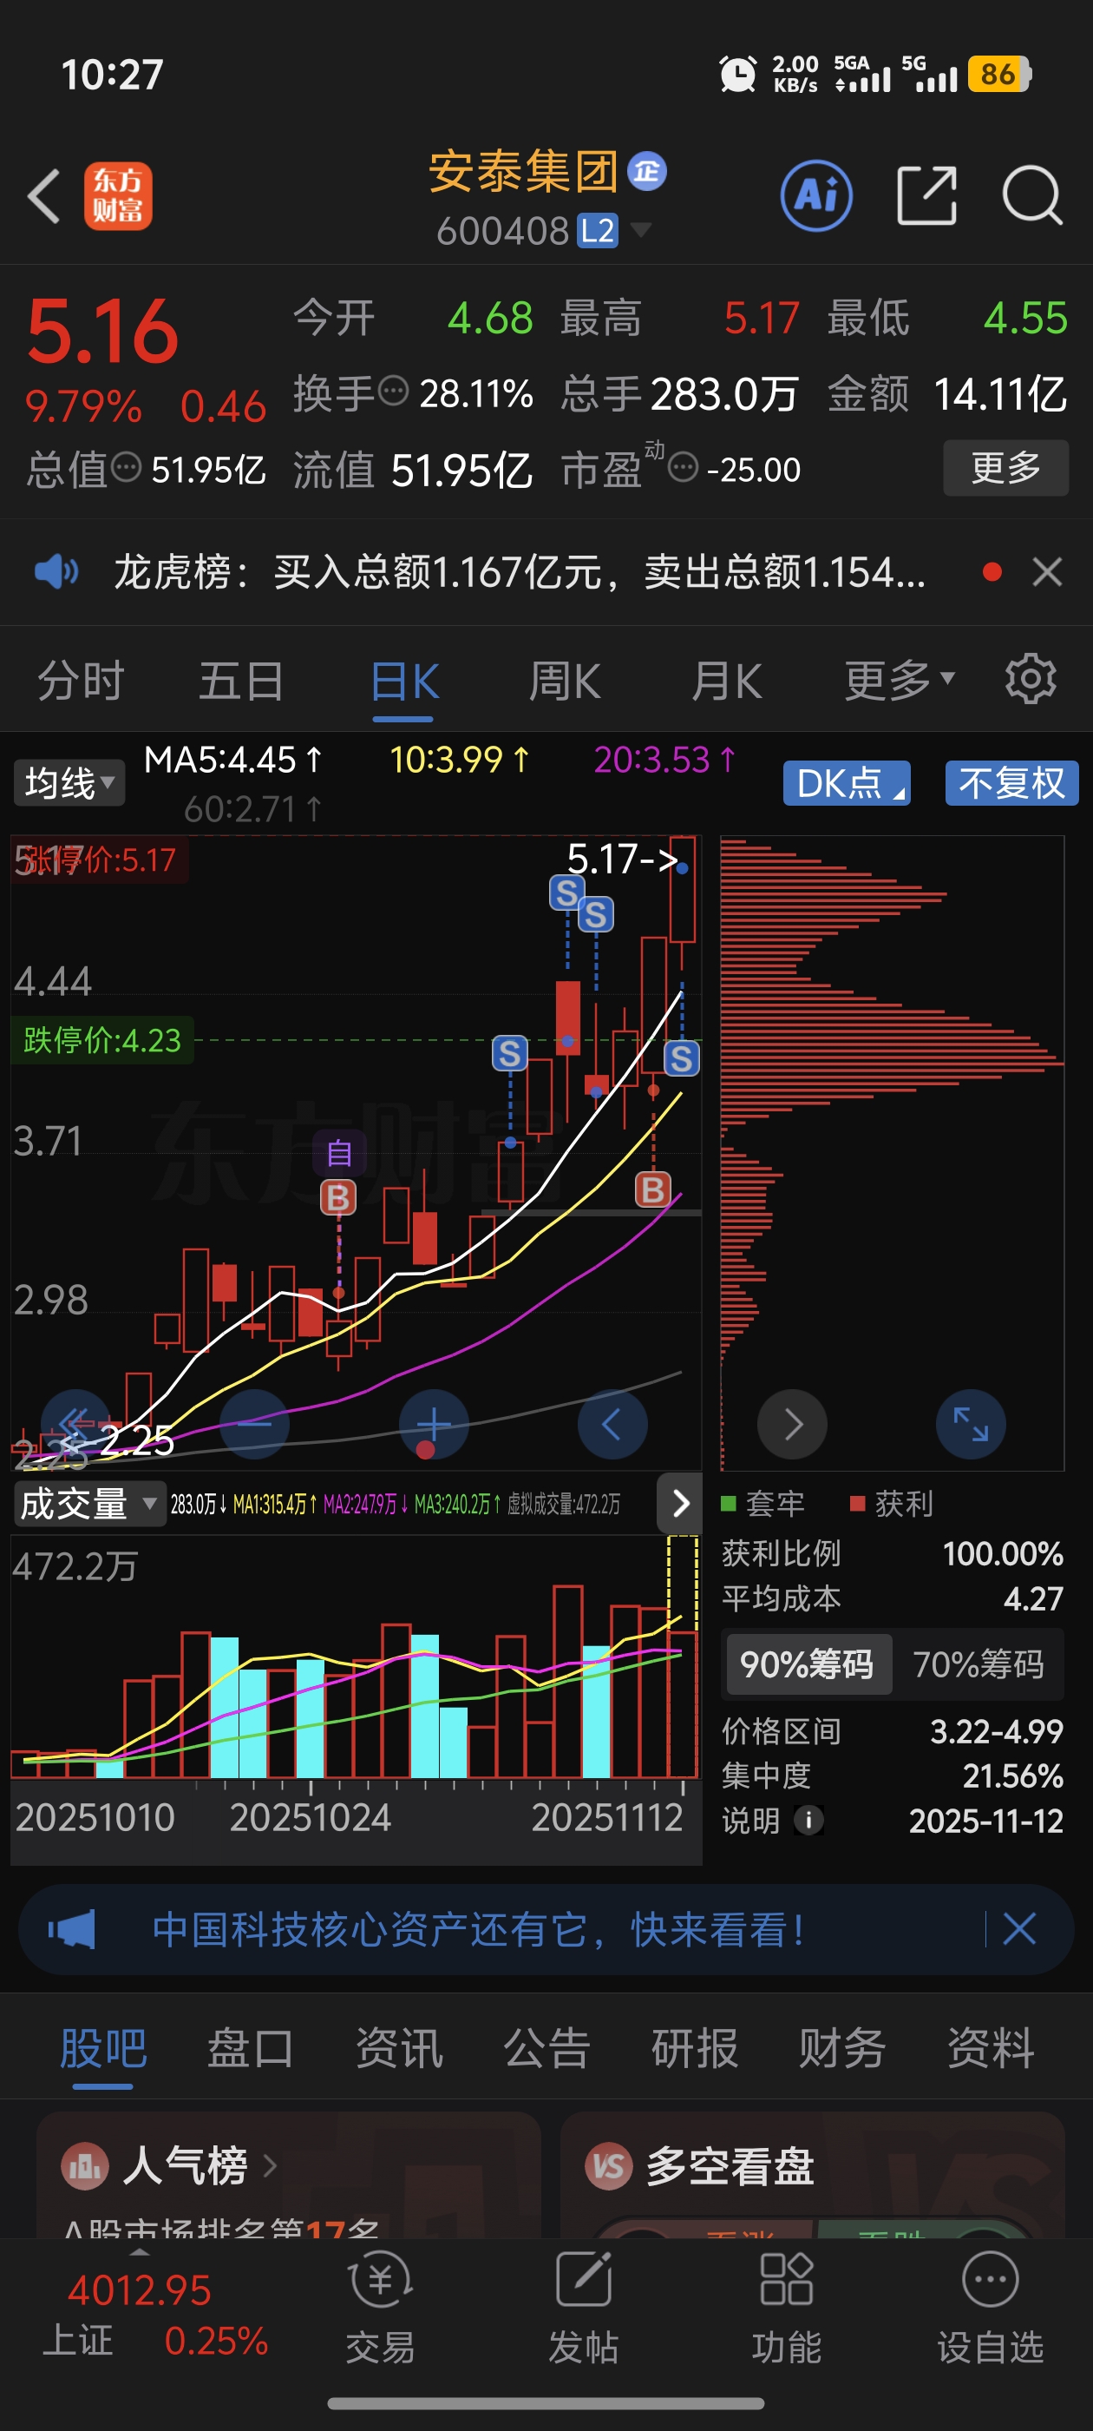This screenshot has width=1093, height=2431.
Task: Zoom in chart with plus button
Action: point(434,1423)
